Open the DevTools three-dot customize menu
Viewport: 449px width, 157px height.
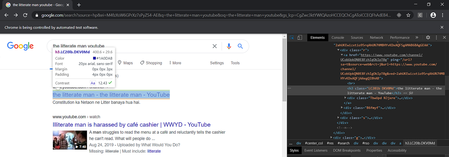(x=436, y=37)
